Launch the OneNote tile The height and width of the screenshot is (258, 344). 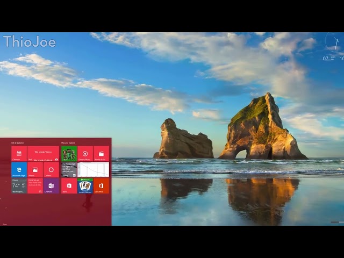(52, 186)
